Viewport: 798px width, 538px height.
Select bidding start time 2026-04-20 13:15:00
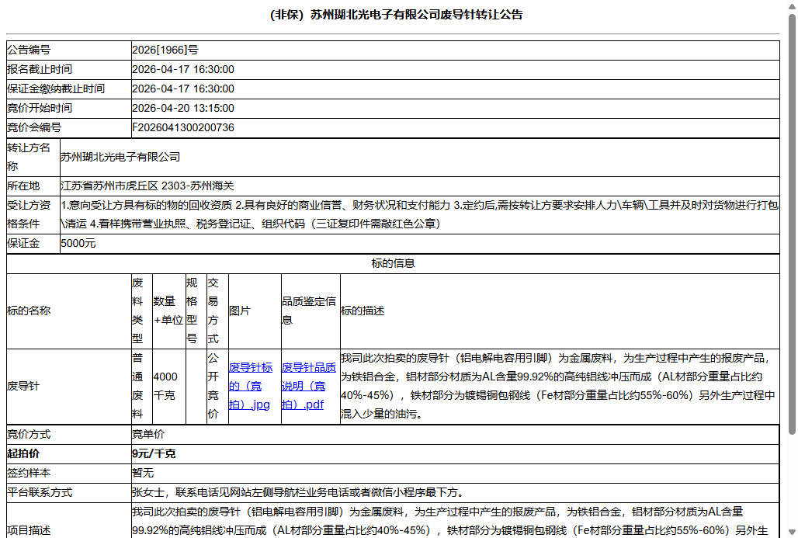pos(183,108)
